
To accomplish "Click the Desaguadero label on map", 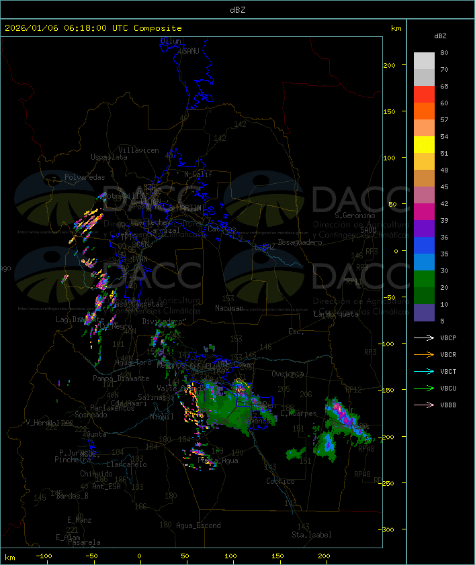I will (300, 242).
